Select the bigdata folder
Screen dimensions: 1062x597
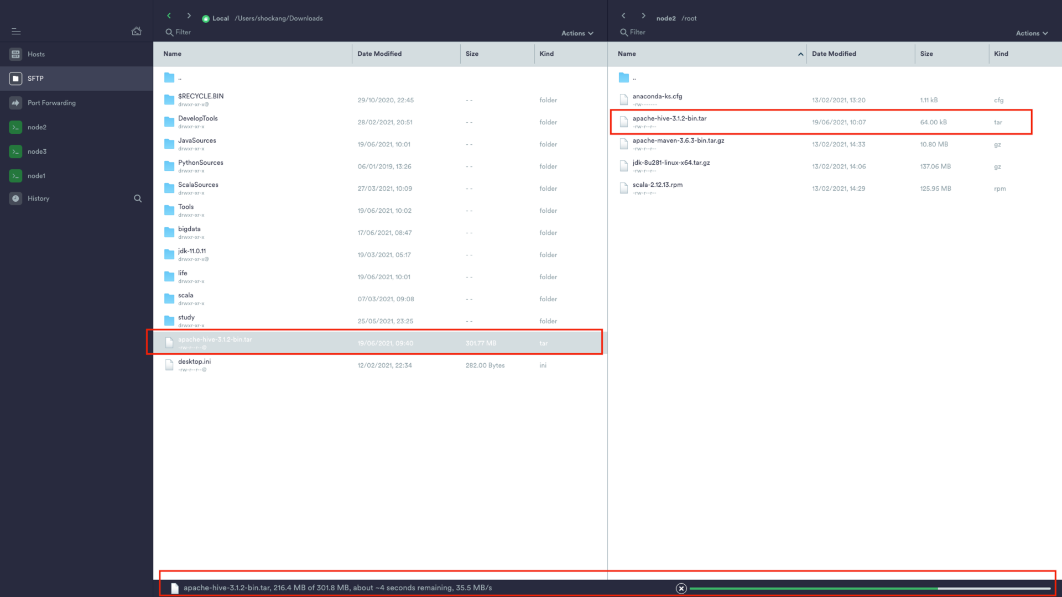(189, 232)
